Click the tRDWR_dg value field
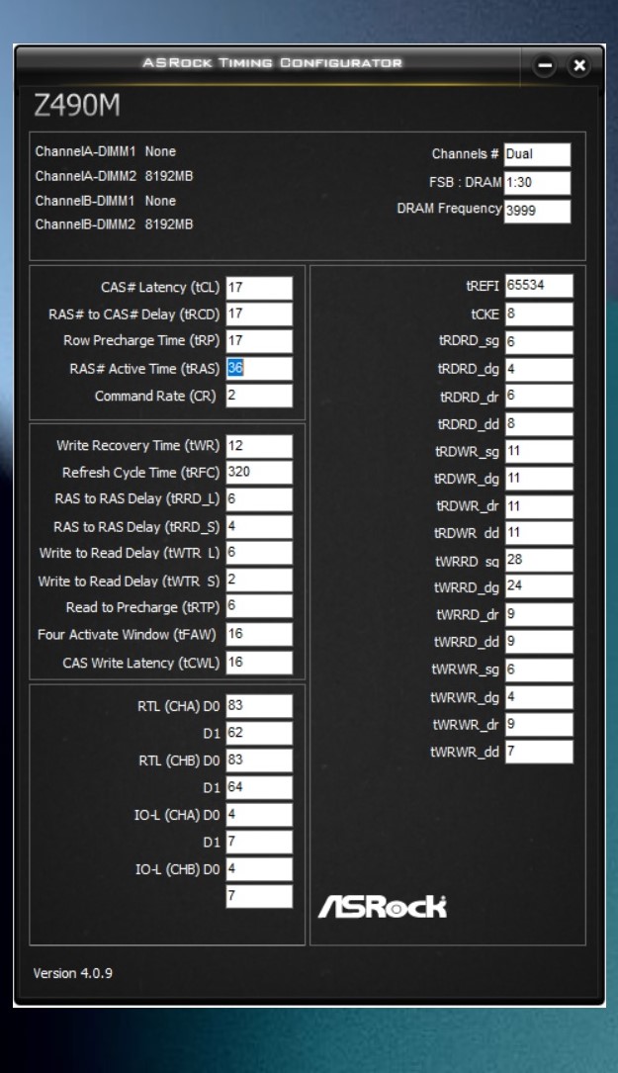This screenshot has height=1073, width=618. 539,479
